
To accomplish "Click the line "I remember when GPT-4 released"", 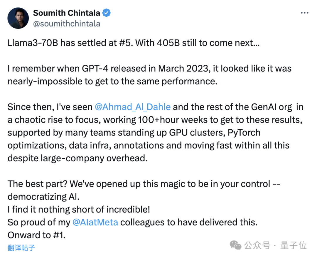I will 149,69.
